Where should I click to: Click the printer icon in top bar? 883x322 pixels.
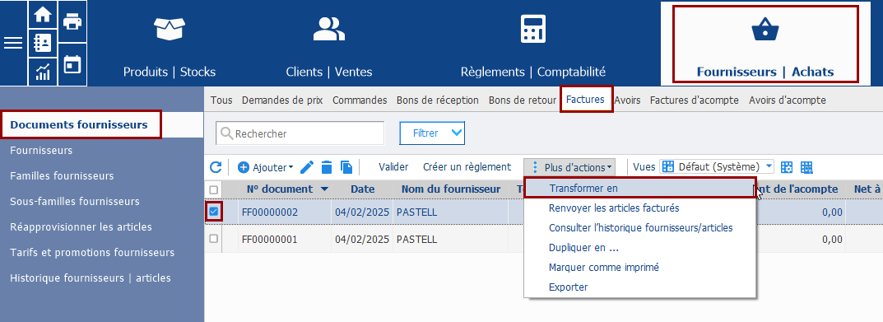pyautogui.click(x=72, y=22)
